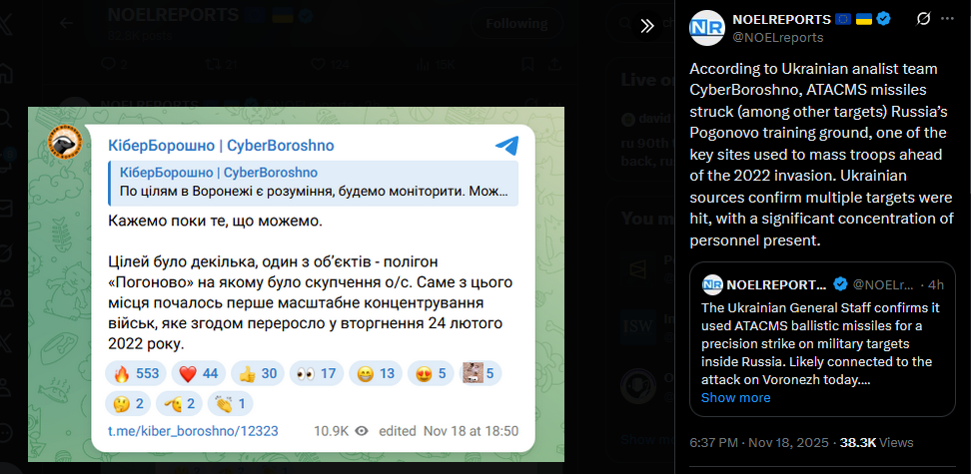The width and height of the screenshot is (971, 474).
Task: Click the CyberBoroshno badger avatar in the image
Action: click(x=65, y=142)
